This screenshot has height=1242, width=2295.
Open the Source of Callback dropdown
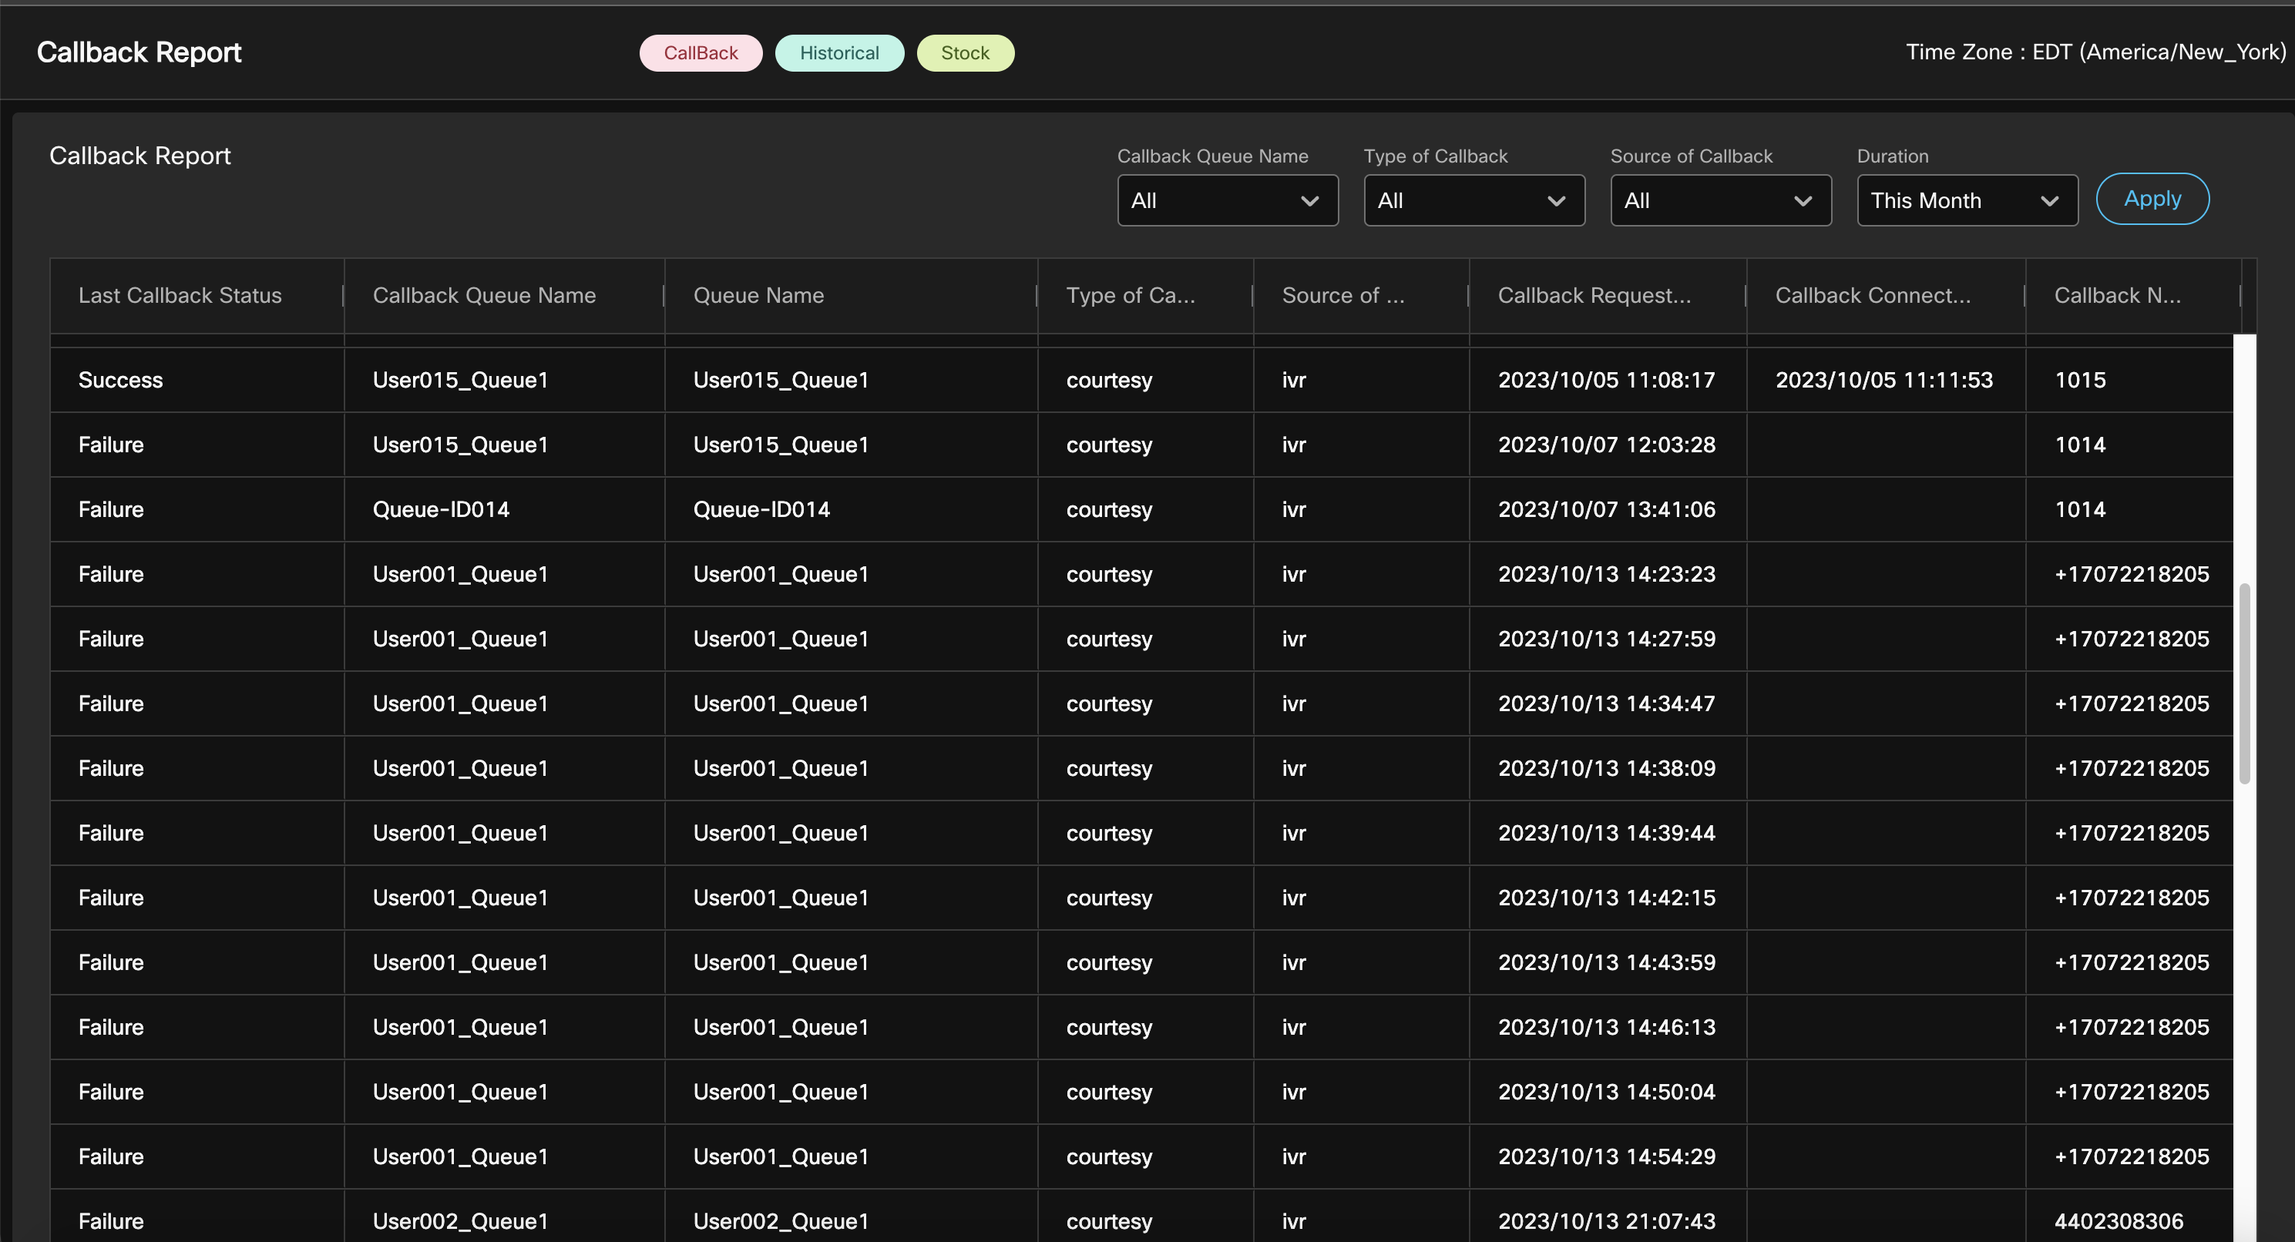point(1719,200)
